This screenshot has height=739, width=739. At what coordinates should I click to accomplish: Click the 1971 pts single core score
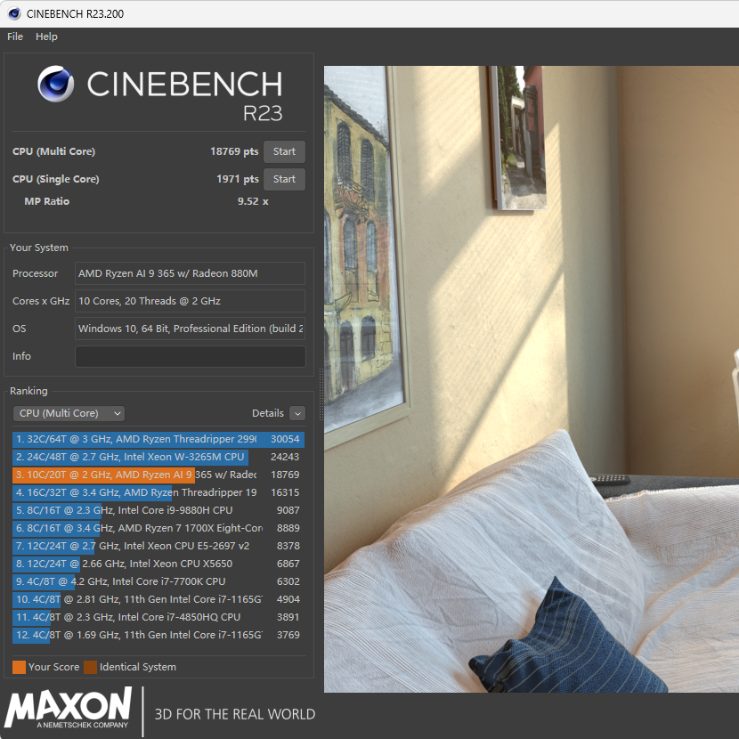238,179
